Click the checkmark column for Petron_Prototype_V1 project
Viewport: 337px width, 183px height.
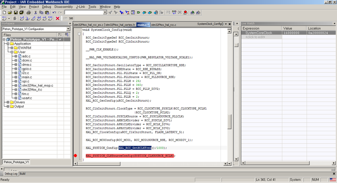tap(60, 39)
